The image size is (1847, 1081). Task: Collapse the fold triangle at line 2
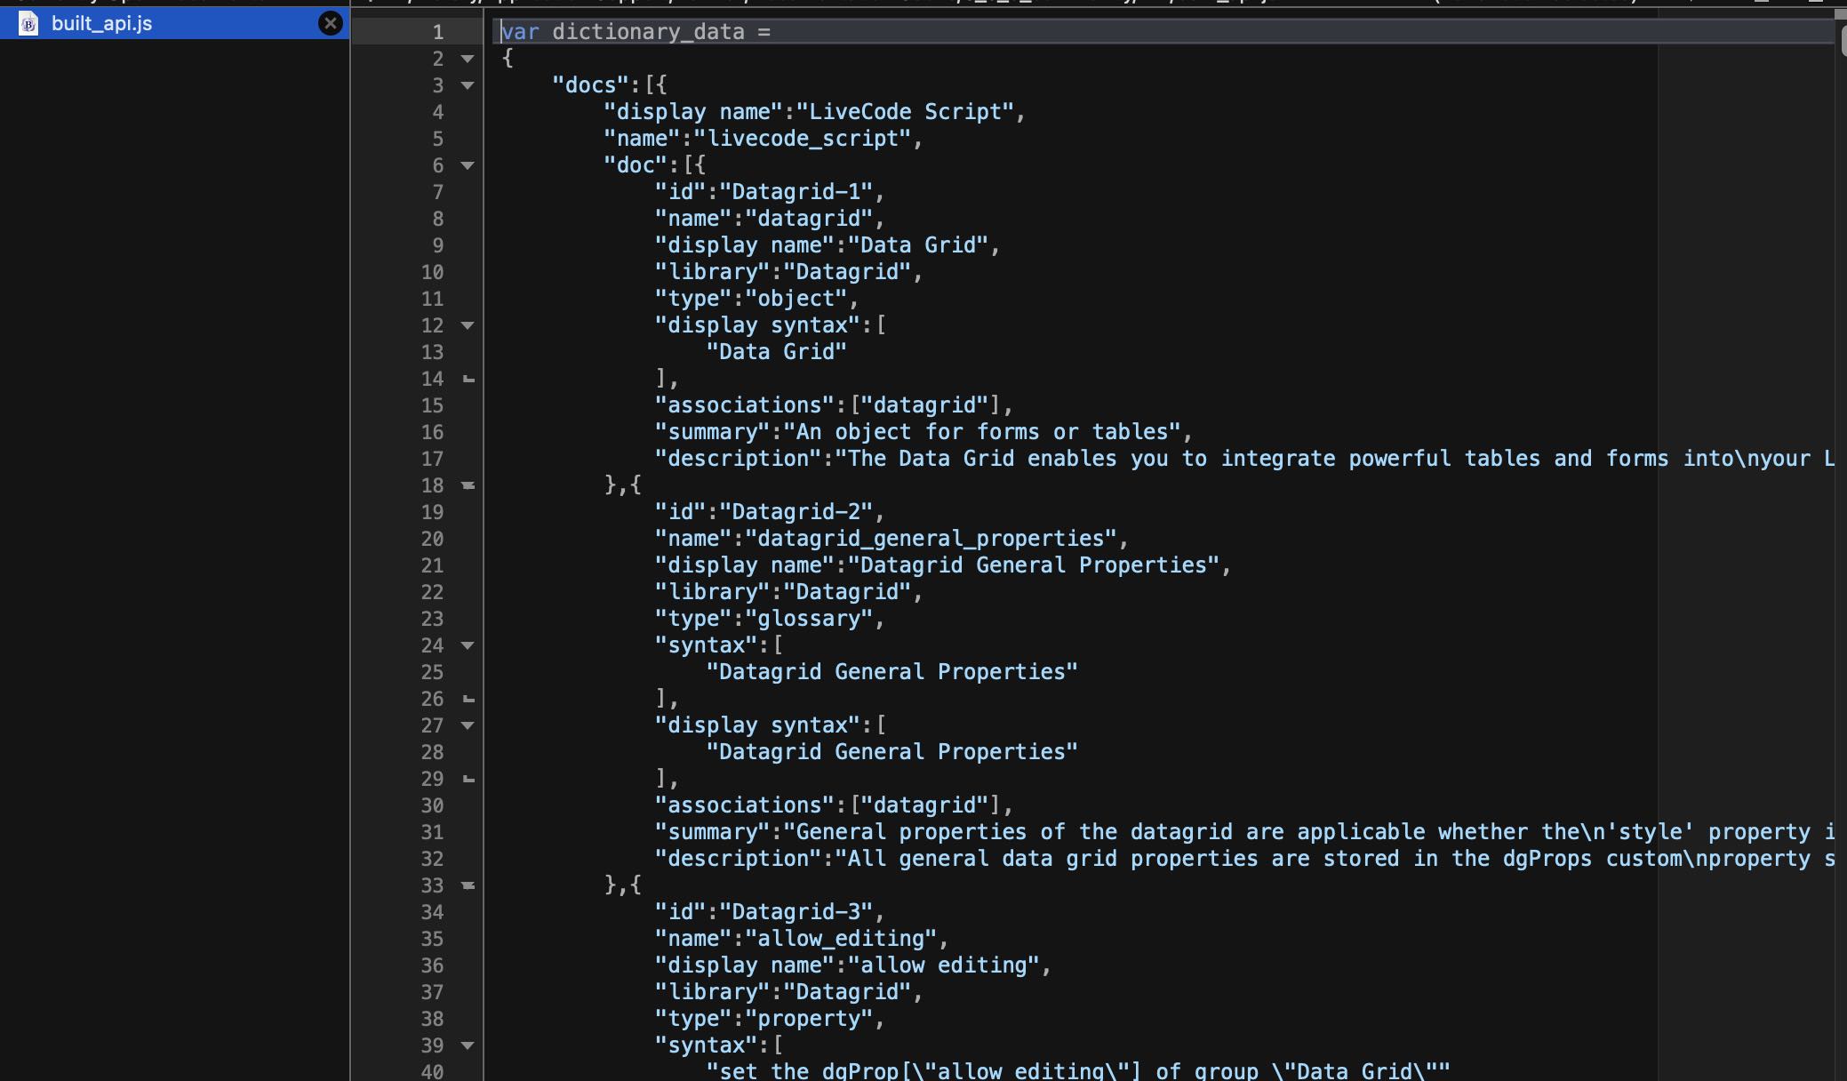(x=468, y=59)
